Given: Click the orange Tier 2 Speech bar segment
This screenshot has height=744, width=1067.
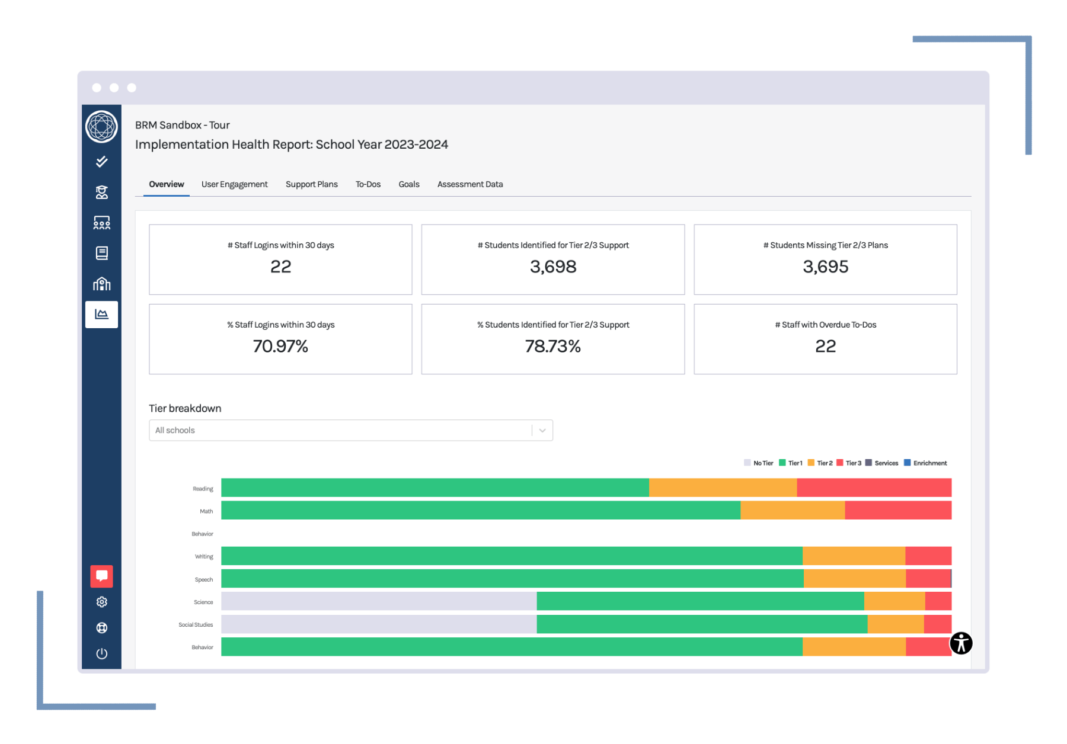Looking at the screenshot, I should coord(855,578).
